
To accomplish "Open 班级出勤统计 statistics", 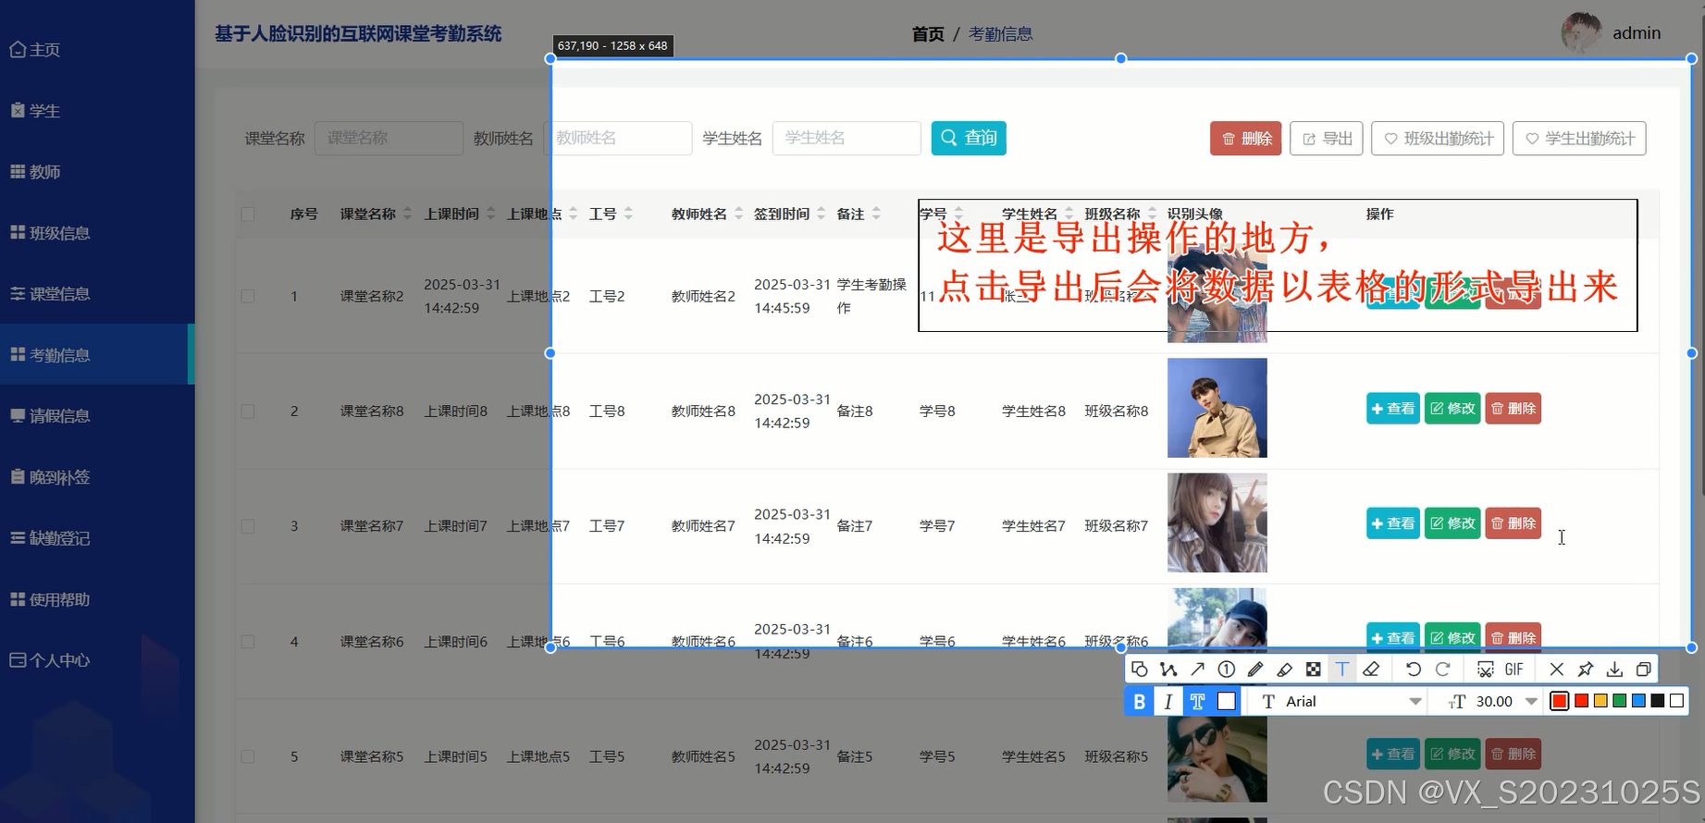I will (x=1438, y=139).
